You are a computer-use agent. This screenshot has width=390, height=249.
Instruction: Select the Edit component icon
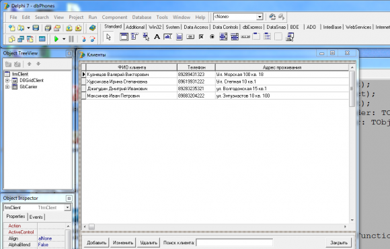click(x=168, y=37)
